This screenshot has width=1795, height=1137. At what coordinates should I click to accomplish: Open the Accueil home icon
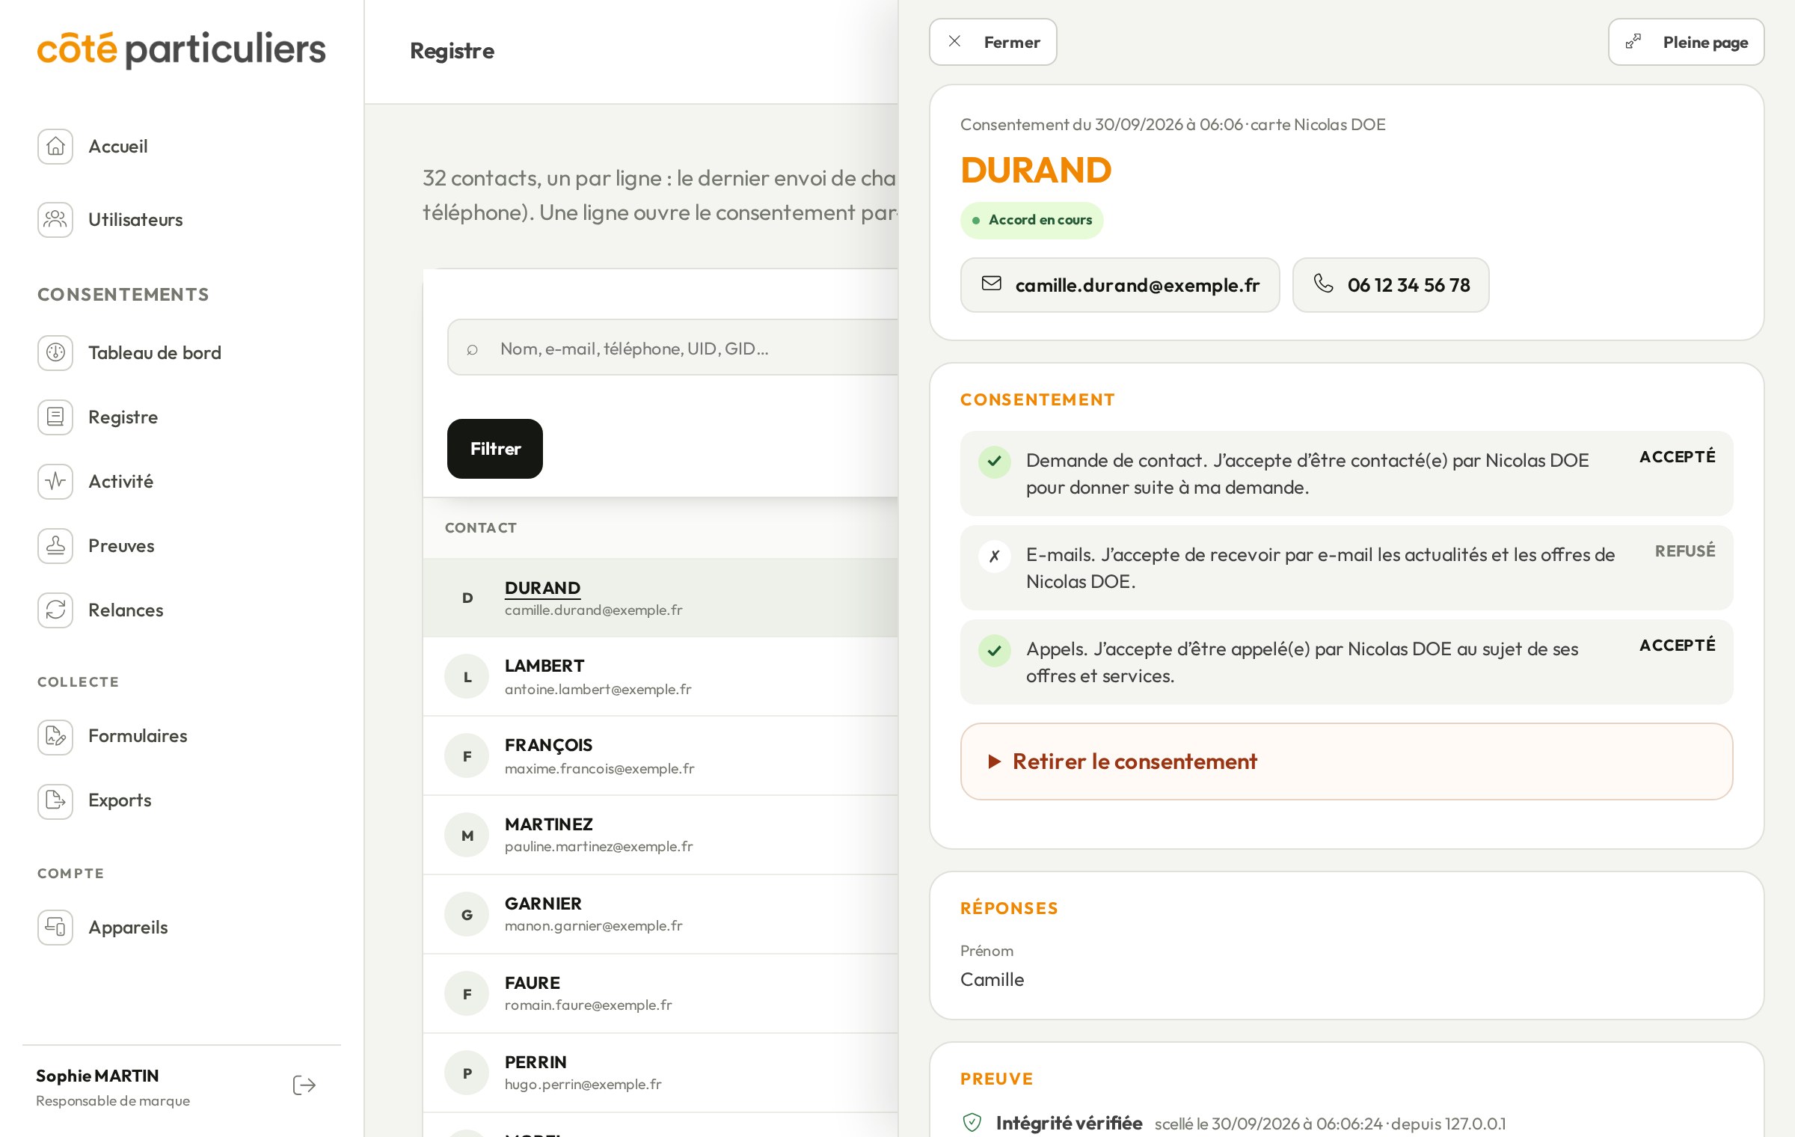click(x=55, y=146)
